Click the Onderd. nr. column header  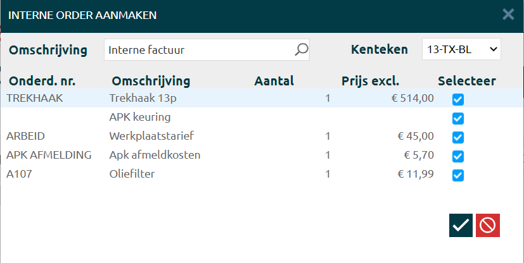pyautogui.click(x=46, y=81)
